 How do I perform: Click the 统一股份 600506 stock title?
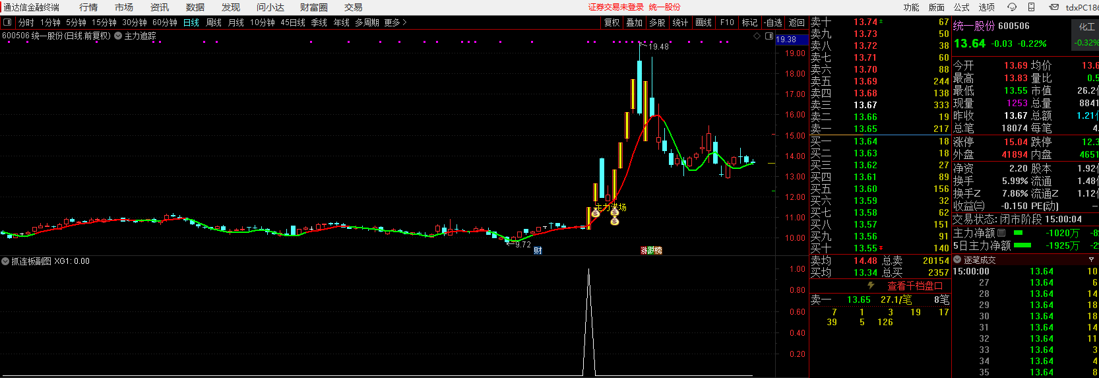[x=991, y=26]
